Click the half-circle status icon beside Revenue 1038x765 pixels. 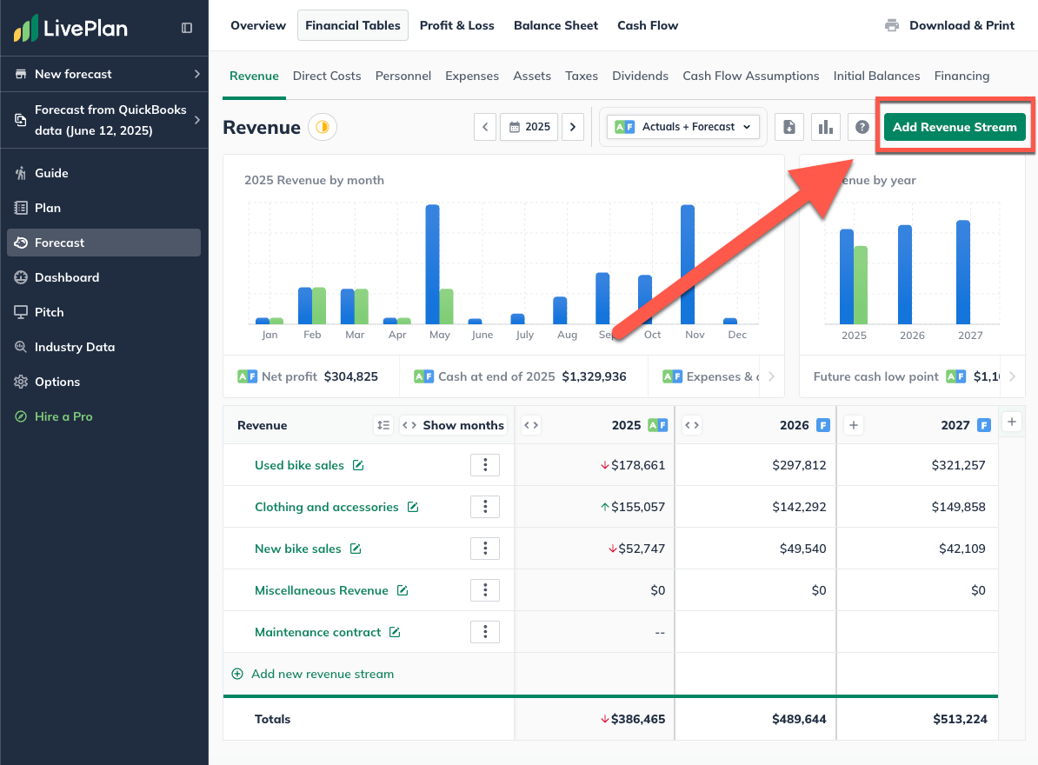[x=323, y=127]
